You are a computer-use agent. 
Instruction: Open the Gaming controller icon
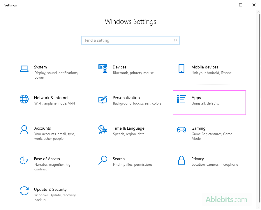[x=181, y=130]
